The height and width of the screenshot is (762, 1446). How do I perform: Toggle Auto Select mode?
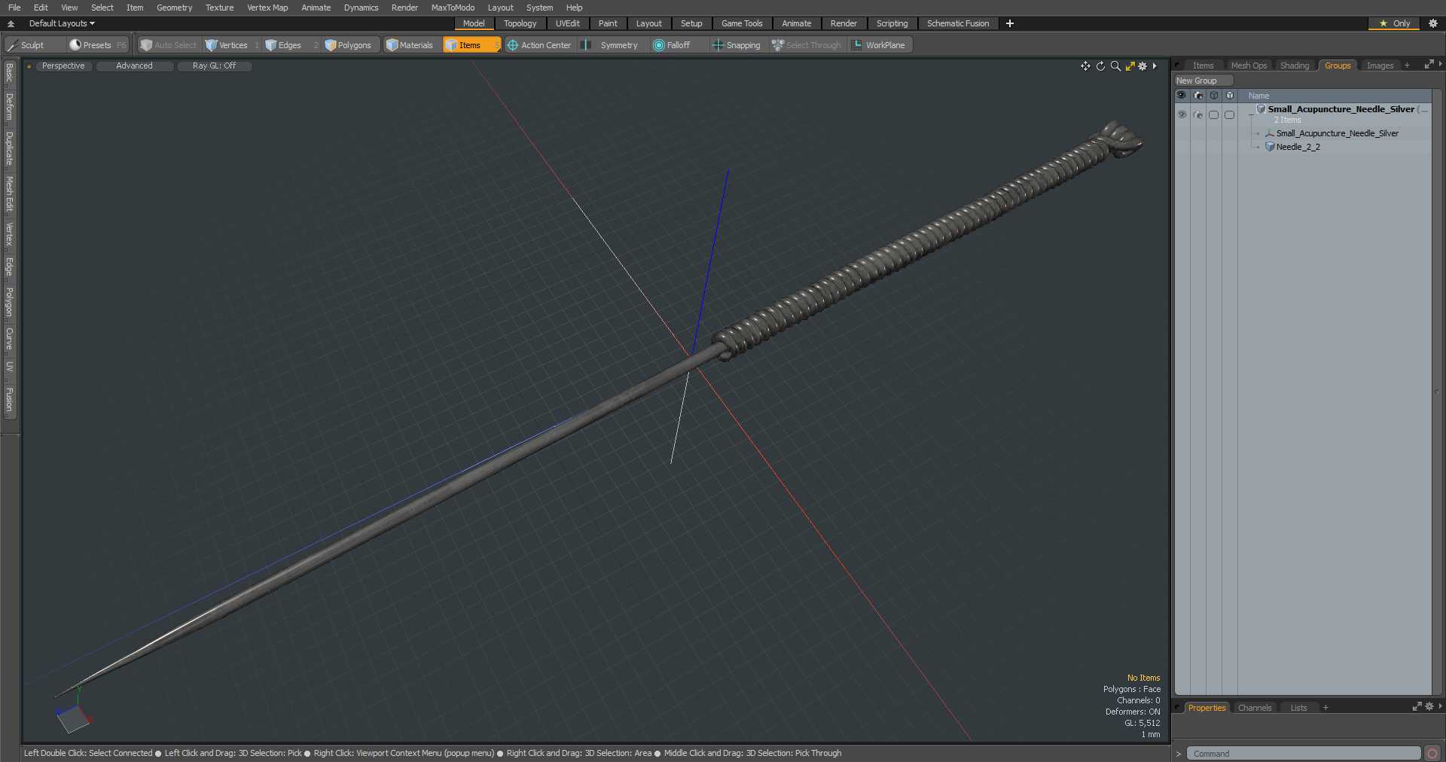[169, 45]
